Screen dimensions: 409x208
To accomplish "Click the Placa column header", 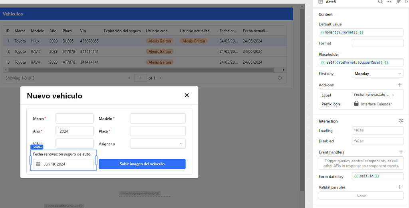I will (67, 31).
